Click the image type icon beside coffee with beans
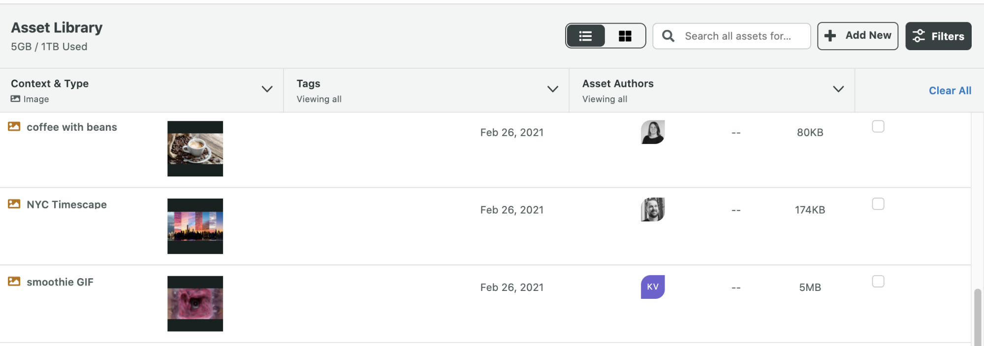This screenshot has height=346, width=984. point(14,127)
